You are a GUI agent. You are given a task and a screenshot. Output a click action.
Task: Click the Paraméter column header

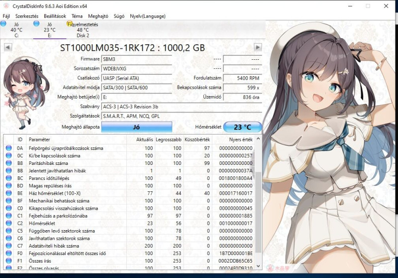(x=76, y=139)
